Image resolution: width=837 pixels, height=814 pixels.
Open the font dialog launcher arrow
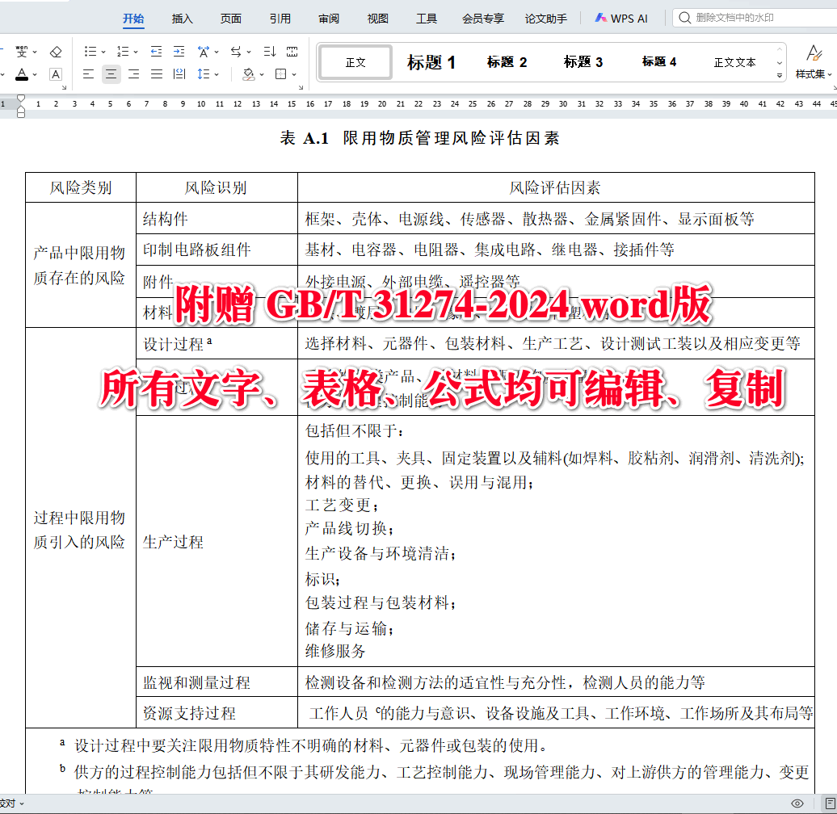pyautogui.click(x=64, y=87)
